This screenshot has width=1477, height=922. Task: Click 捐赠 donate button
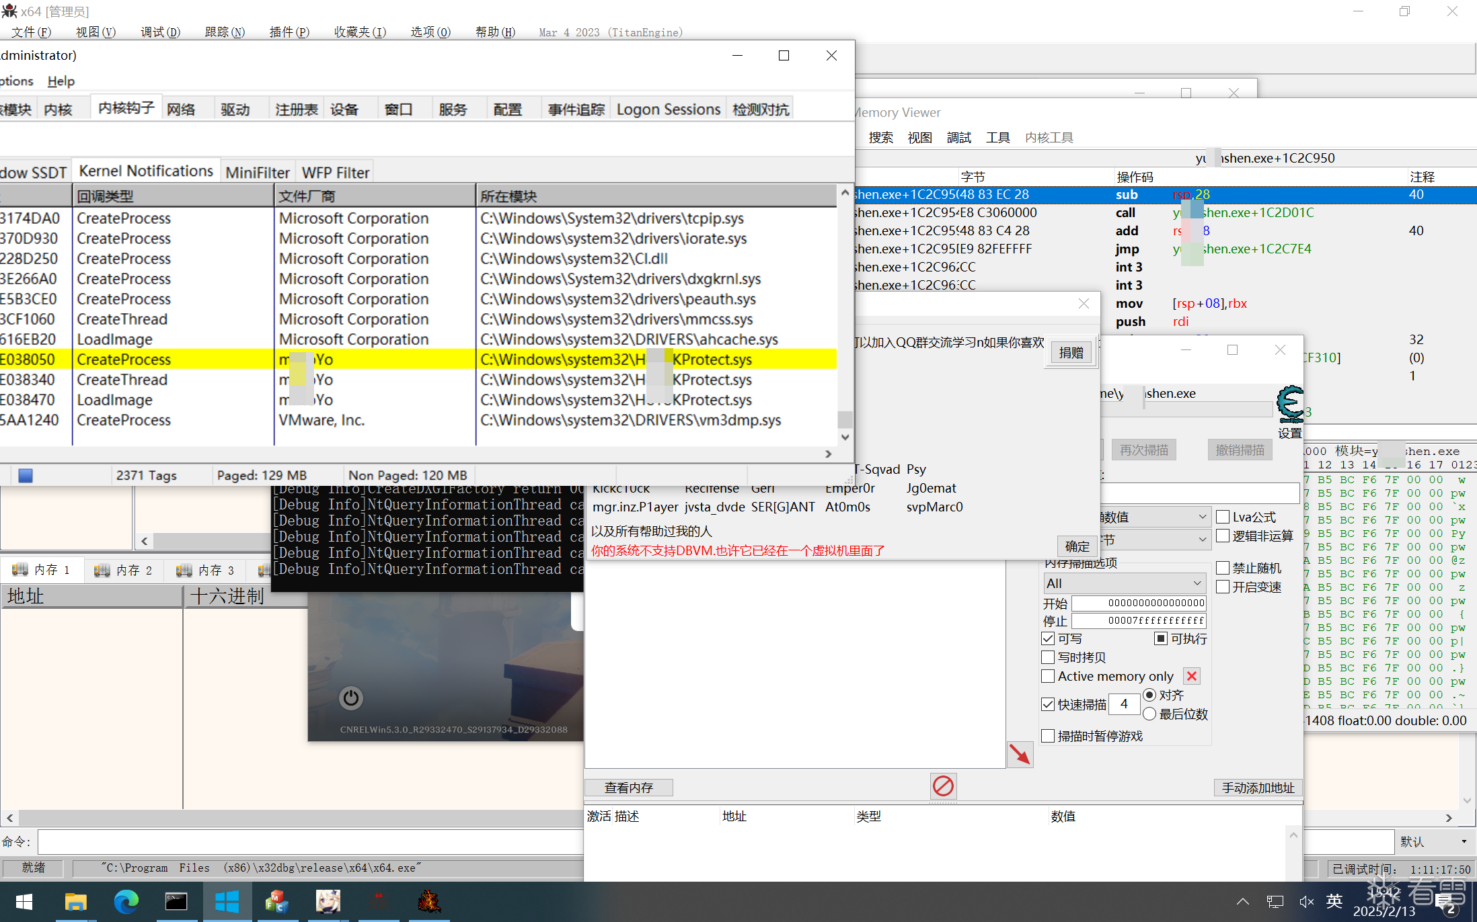pos(1071,353)
